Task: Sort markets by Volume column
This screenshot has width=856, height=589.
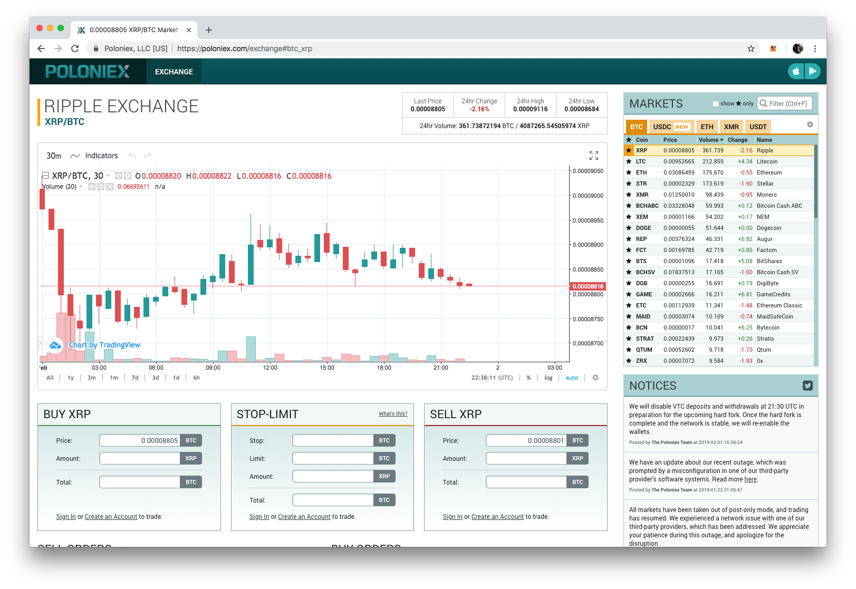Action: click(x=710, y=140)
